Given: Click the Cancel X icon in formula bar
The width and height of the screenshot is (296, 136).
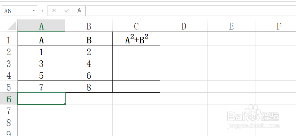Looking at the screenshot, I should (x=54, y=10).
